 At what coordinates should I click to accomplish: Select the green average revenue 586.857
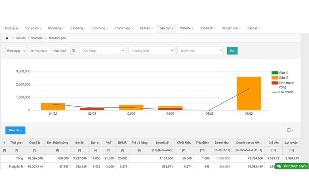[225, 167]
